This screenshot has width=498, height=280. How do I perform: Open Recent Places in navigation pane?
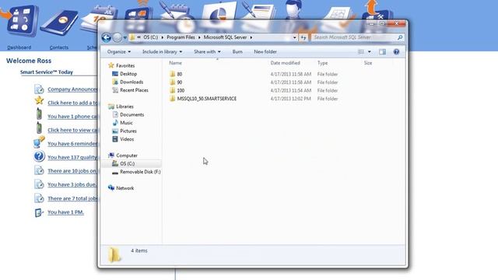point(134,90)
